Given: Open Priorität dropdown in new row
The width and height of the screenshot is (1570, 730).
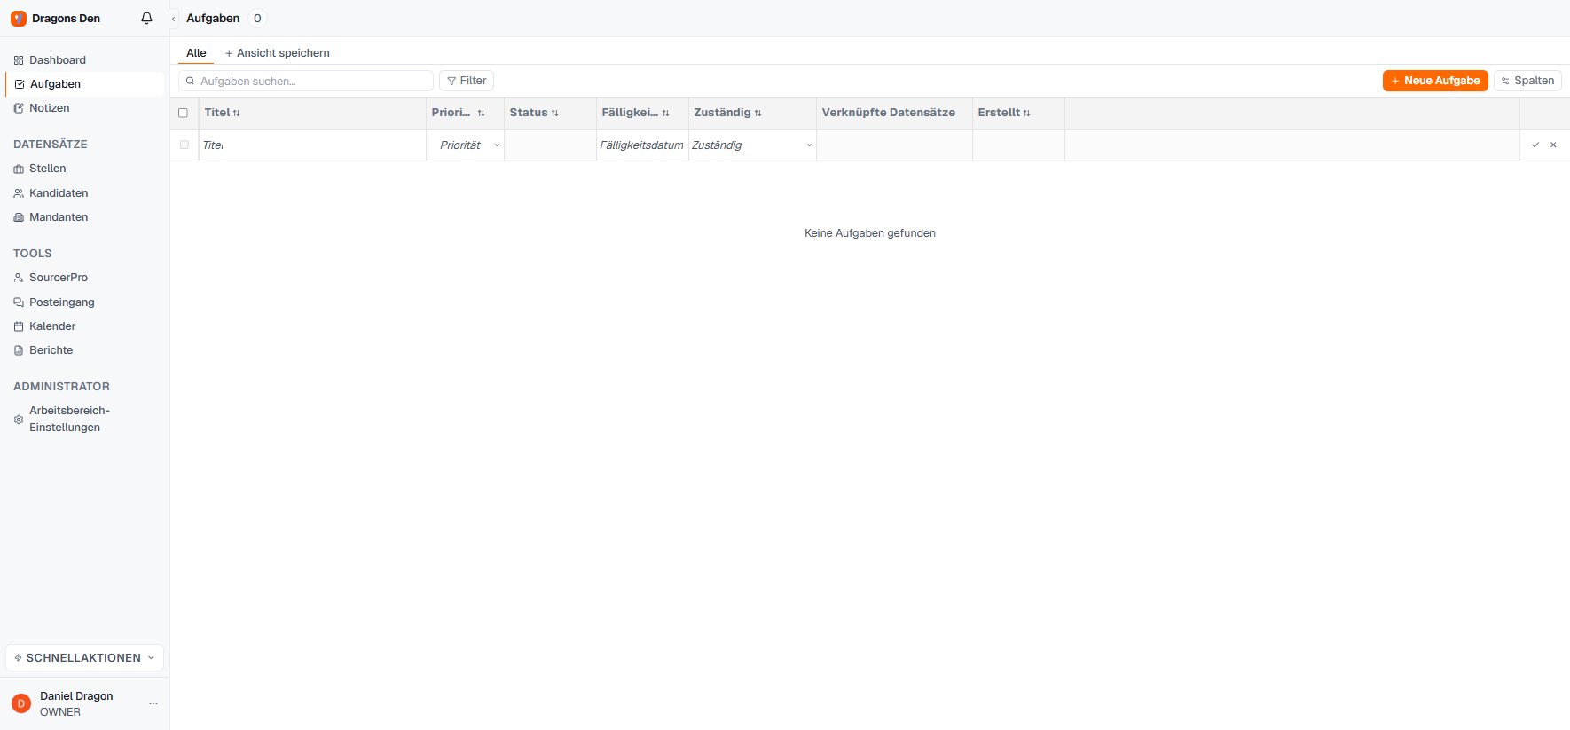Looking at the screenshot, I should 466,145.
